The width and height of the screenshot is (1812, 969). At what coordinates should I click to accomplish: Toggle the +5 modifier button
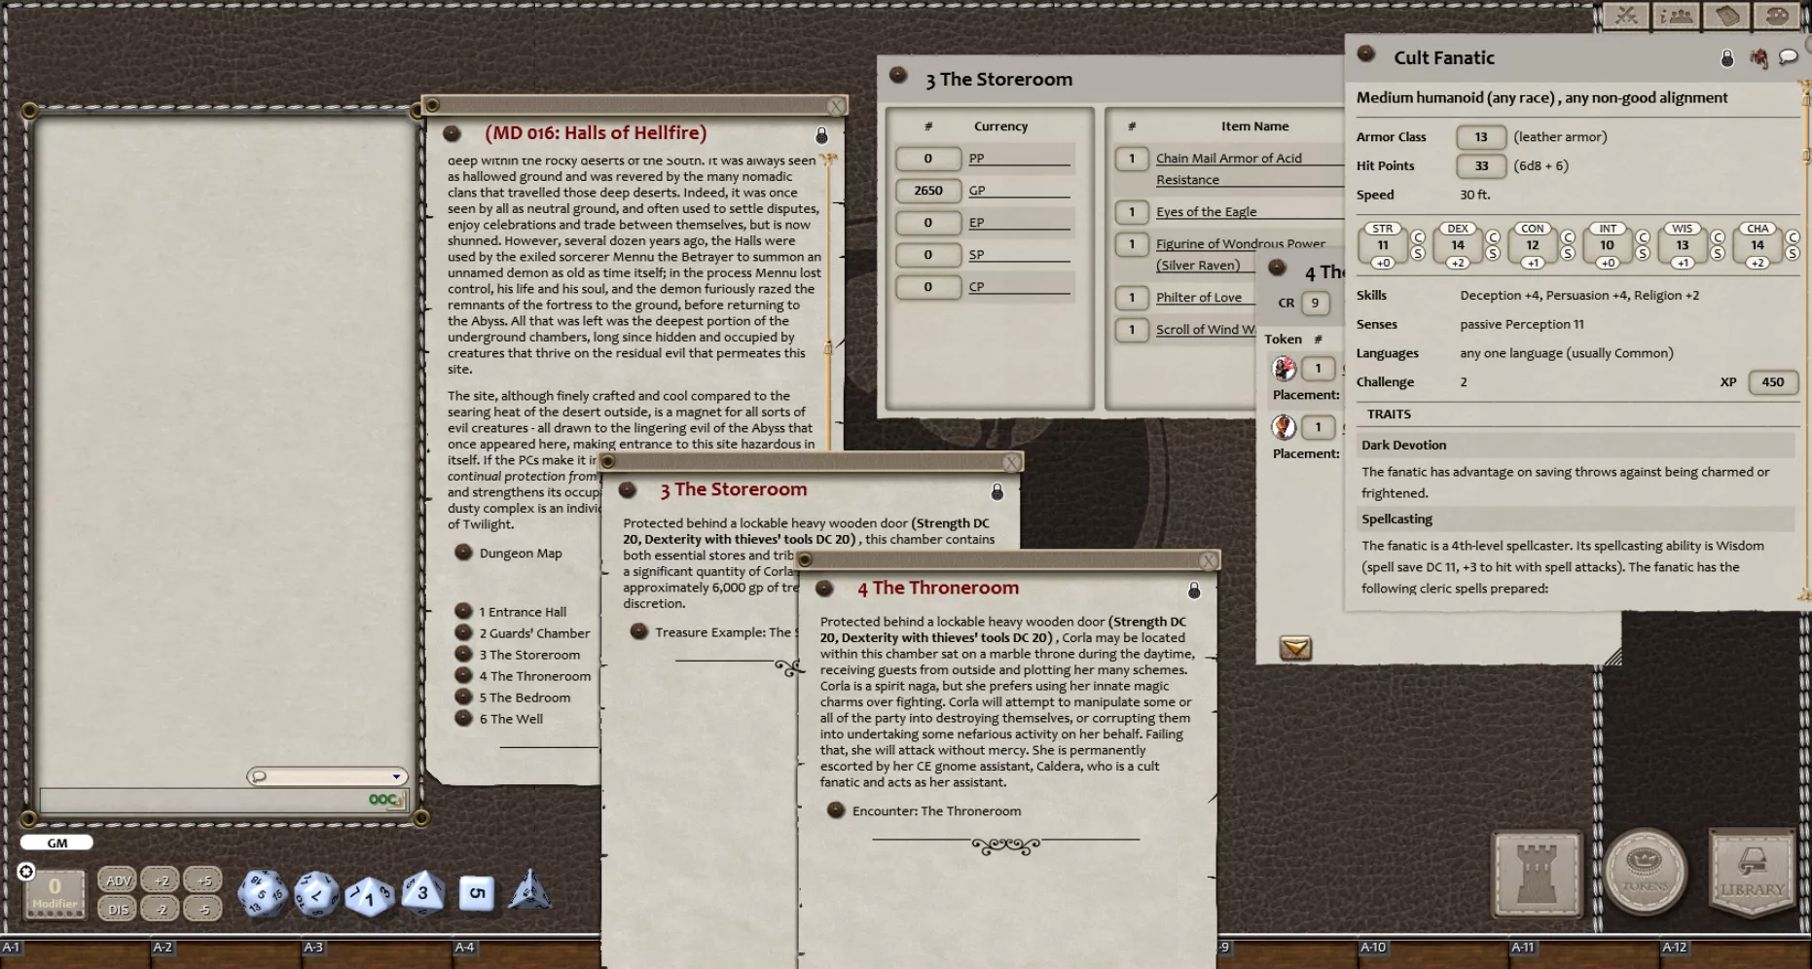pyautogui.click(x=203, y=880)
